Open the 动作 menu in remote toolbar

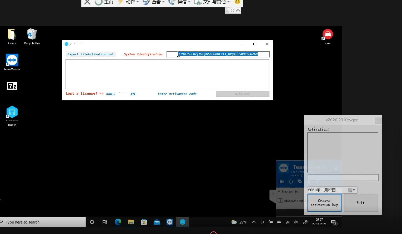click(x=130, y=2)
